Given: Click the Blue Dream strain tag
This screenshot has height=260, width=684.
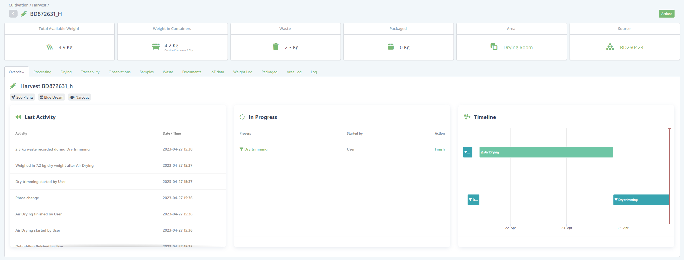Looking at the screenshot, I should (51, 97).
